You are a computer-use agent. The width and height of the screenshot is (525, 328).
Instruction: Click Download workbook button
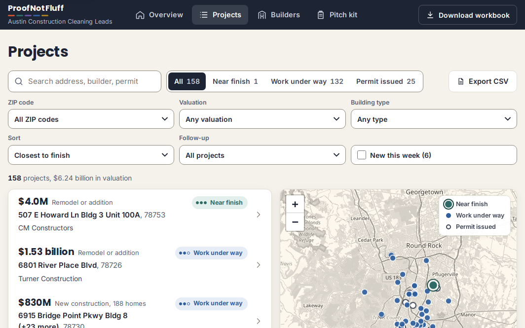[467, 15]
